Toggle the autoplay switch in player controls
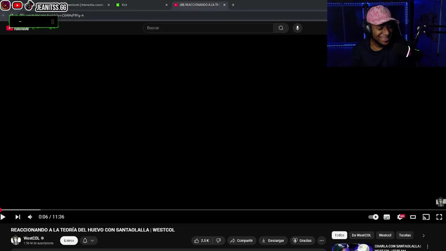The image size is (446, 251). click(x=374, y=217)
